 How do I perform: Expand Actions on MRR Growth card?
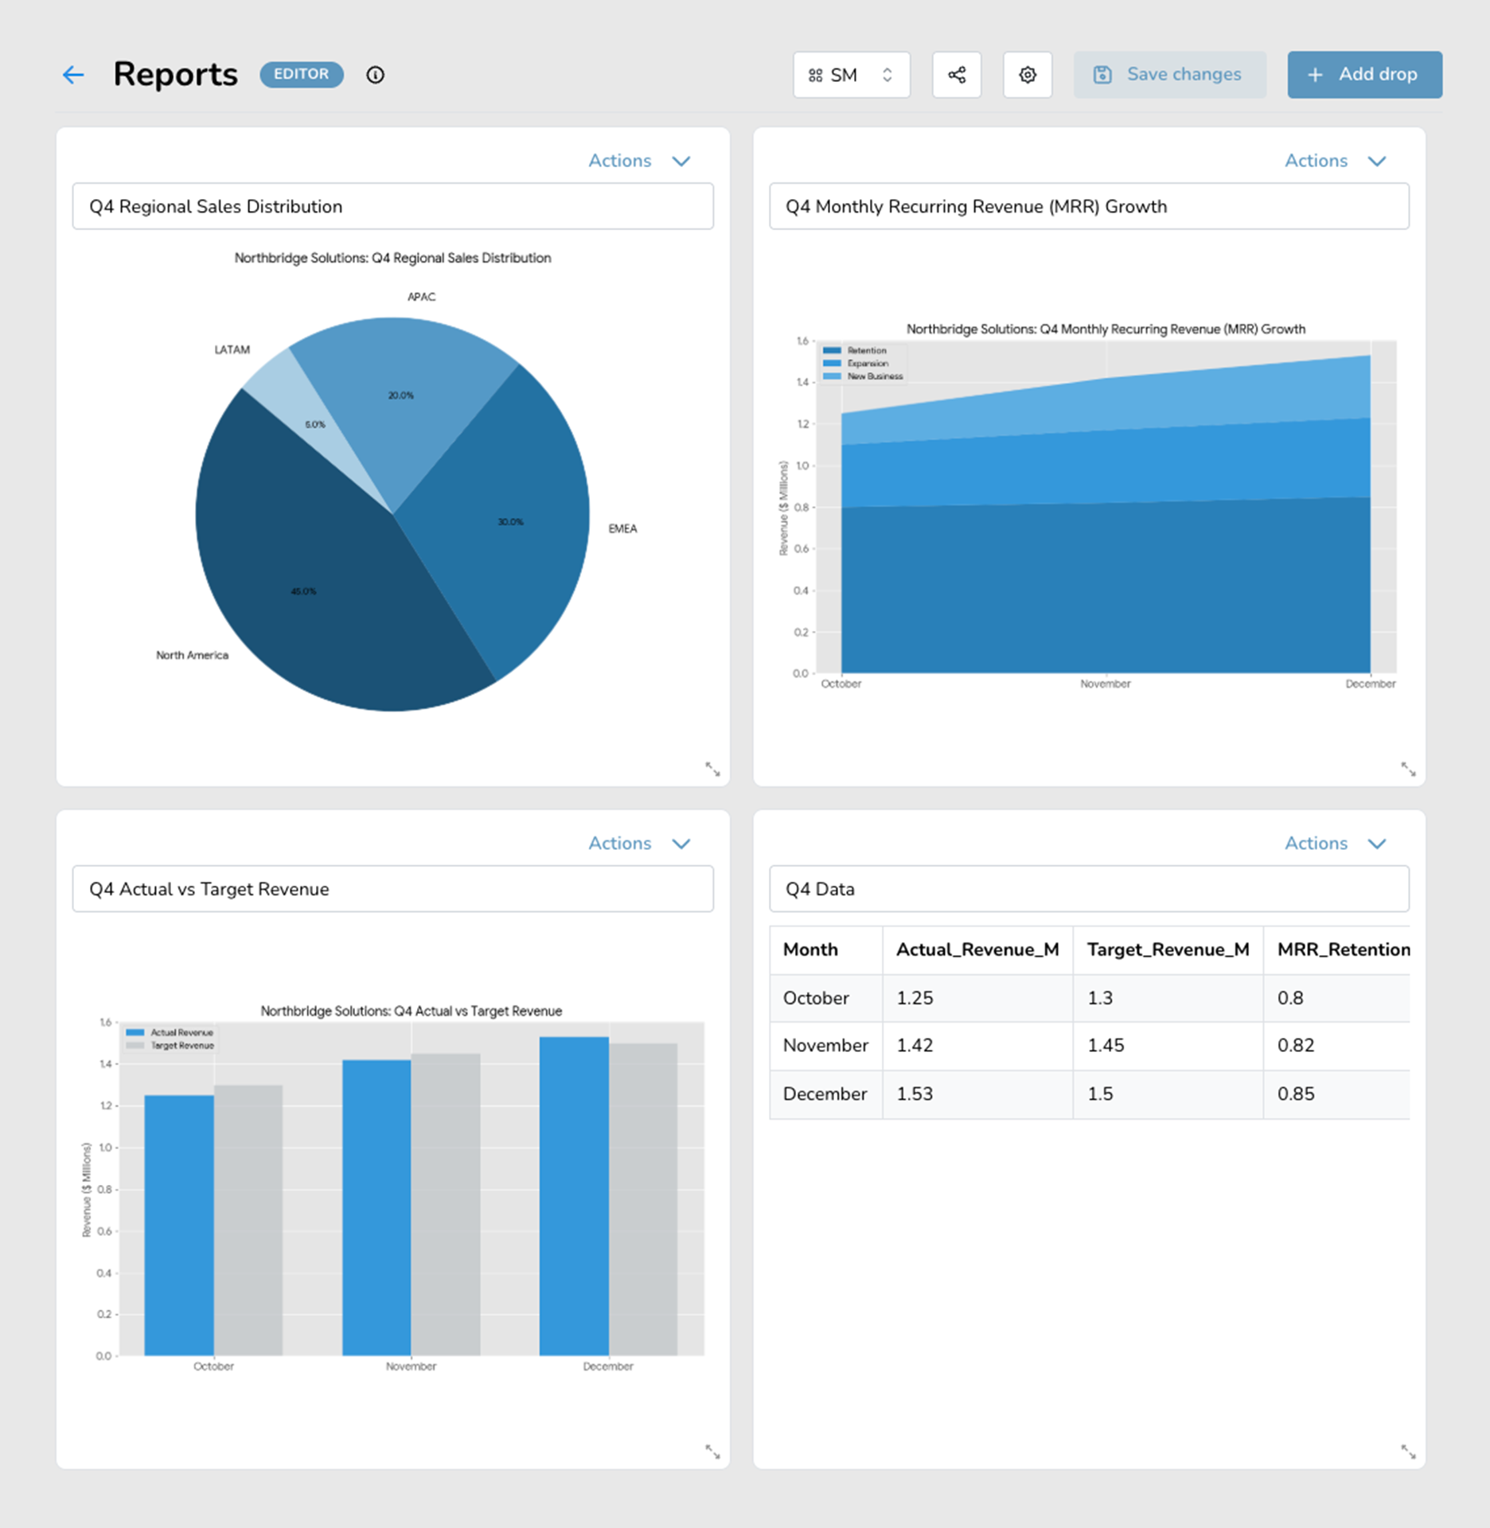[1335, 161]
